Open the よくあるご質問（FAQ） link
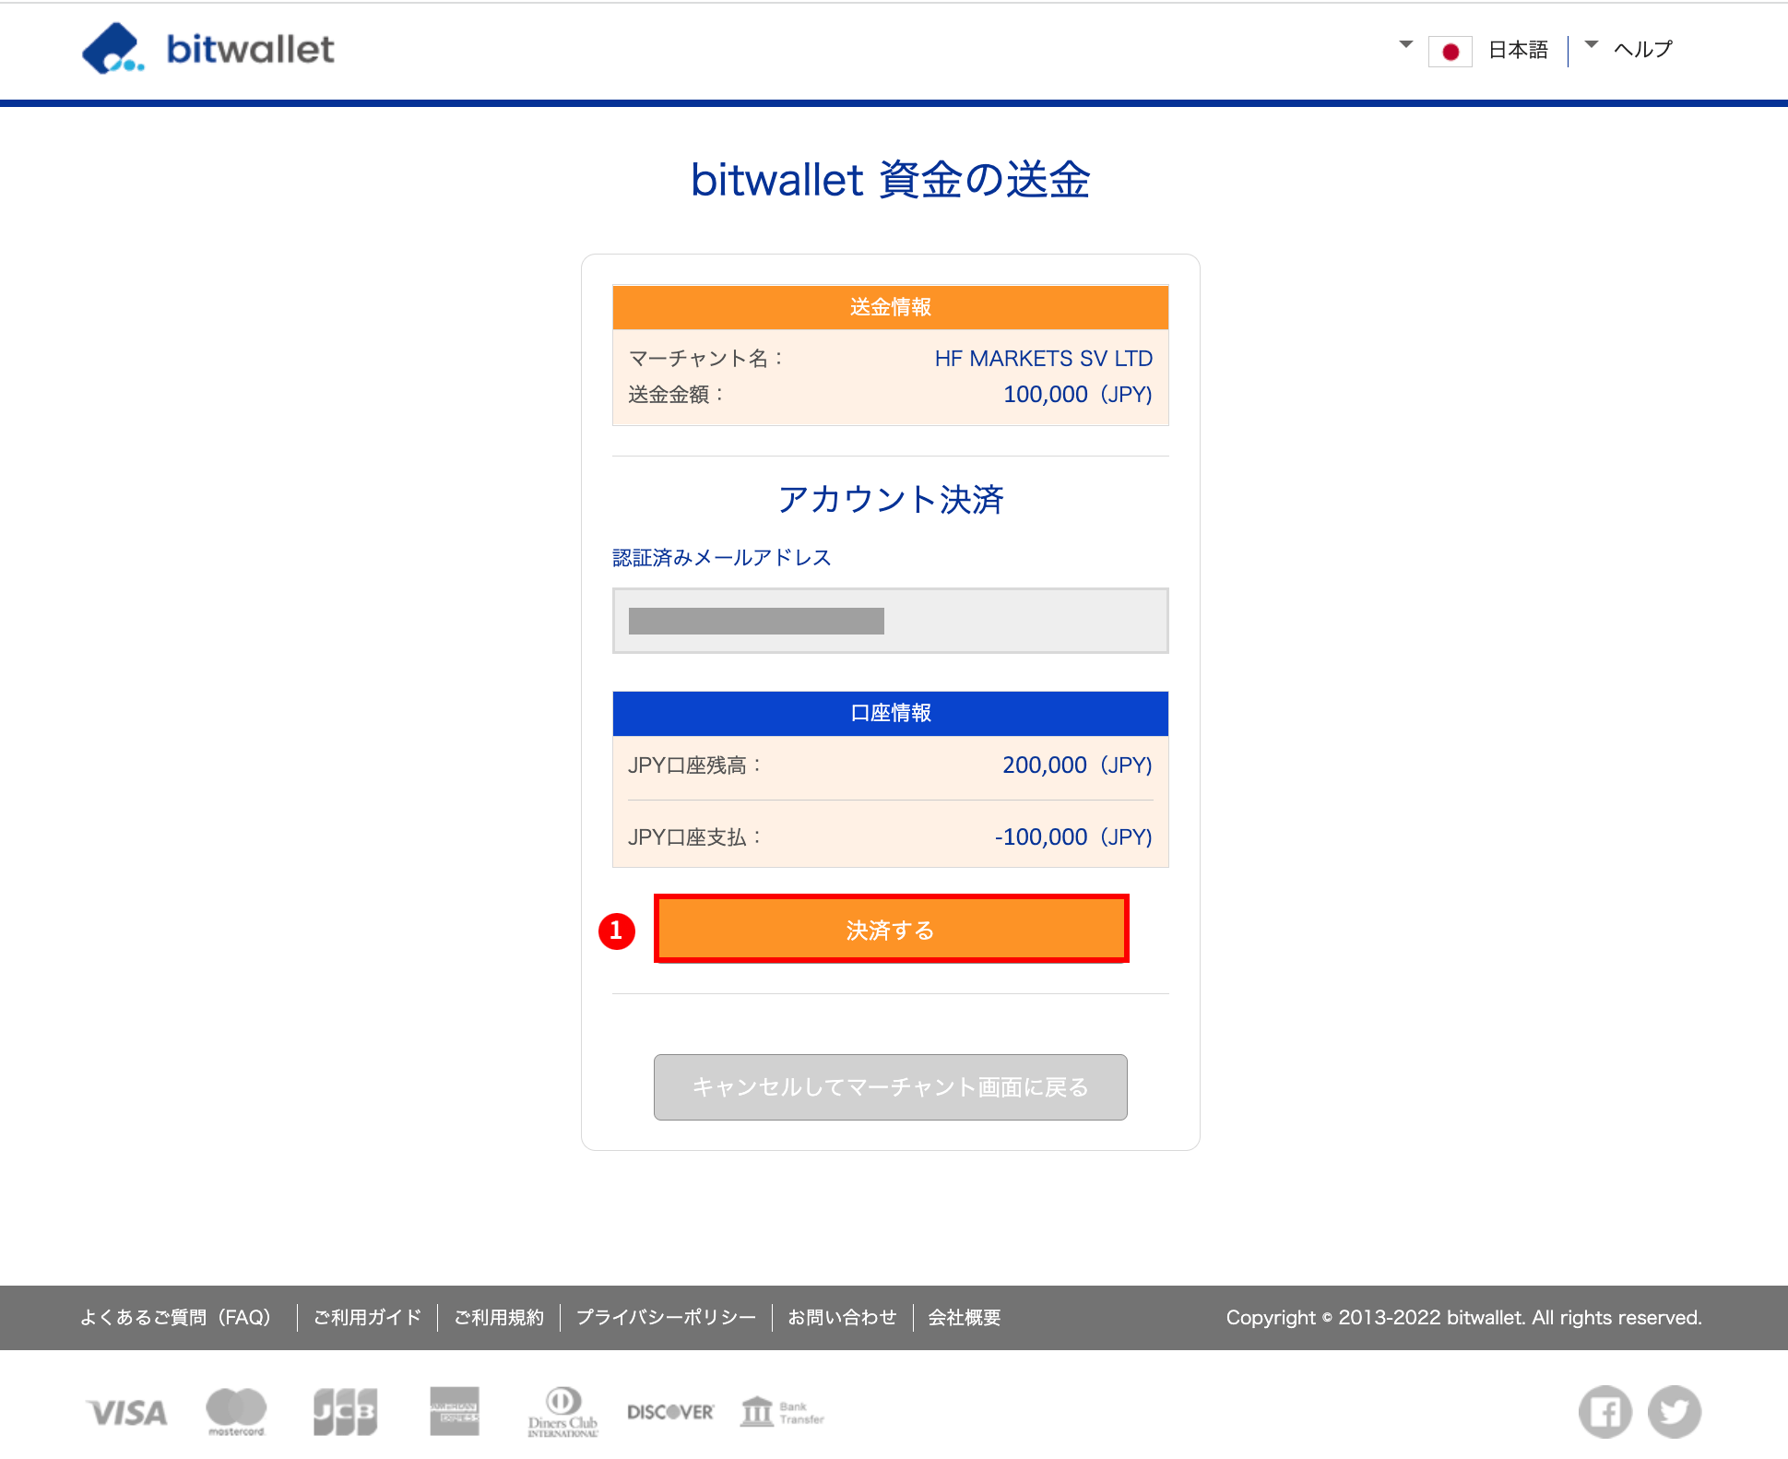Image resolution: width=1788 pixels, height=1459 pixels. pos(176,1317)
